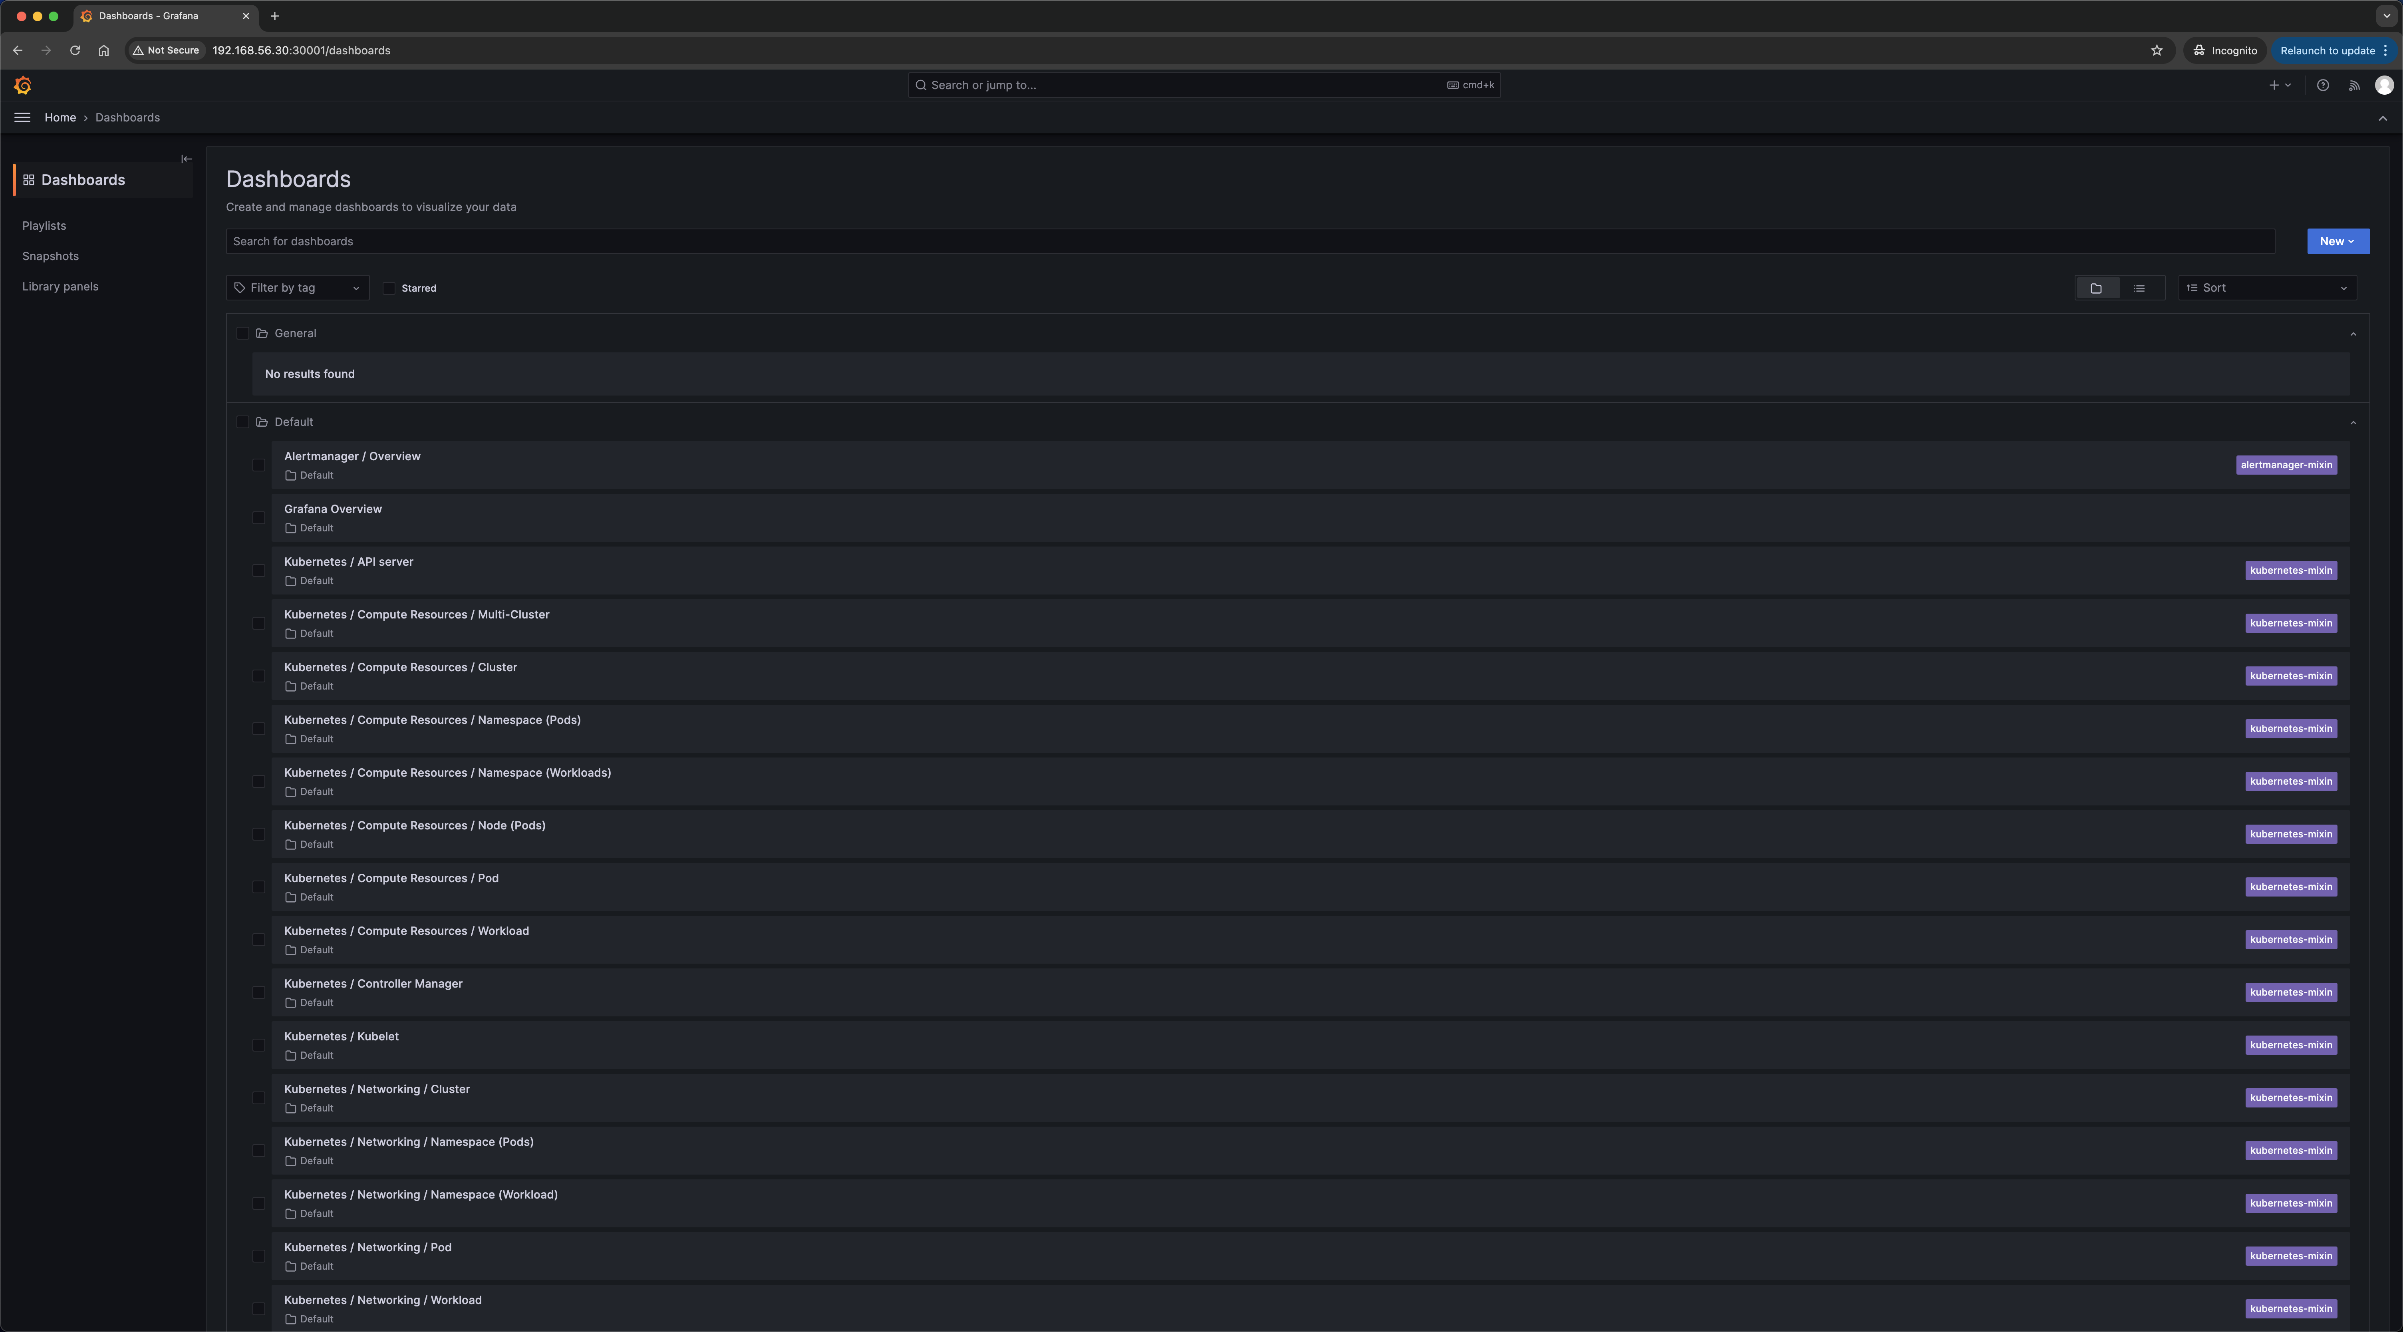Screen dimensions: 2403x1332
Task: Click the blue New button
Action: point(2337,242)
